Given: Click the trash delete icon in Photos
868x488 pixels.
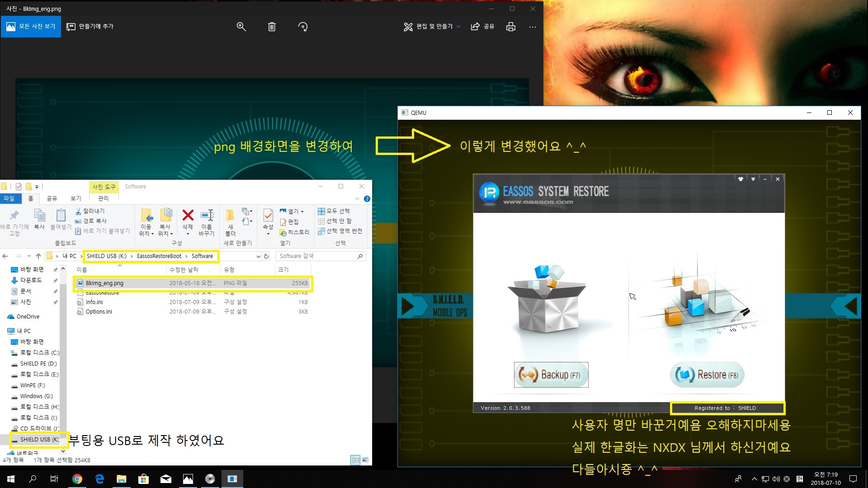Looking at the screenshot, I should [272, 27].
